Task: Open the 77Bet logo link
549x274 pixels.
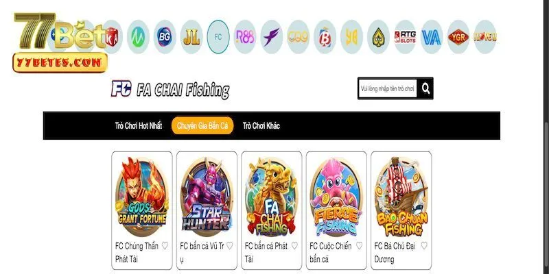Action: [x=60, y=42]
